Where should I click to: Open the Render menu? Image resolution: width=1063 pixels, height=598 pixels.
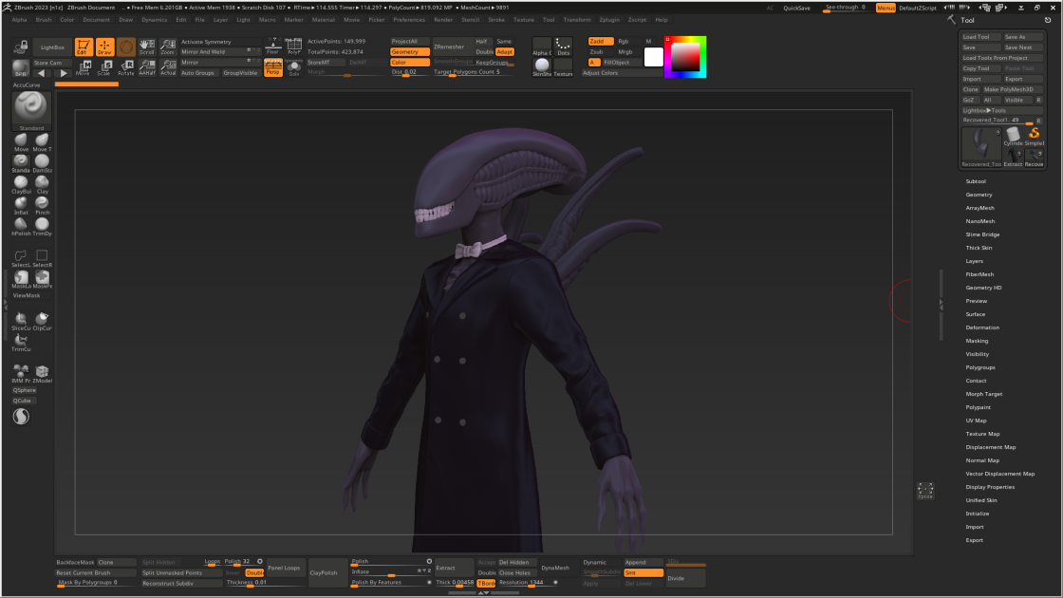442,20
